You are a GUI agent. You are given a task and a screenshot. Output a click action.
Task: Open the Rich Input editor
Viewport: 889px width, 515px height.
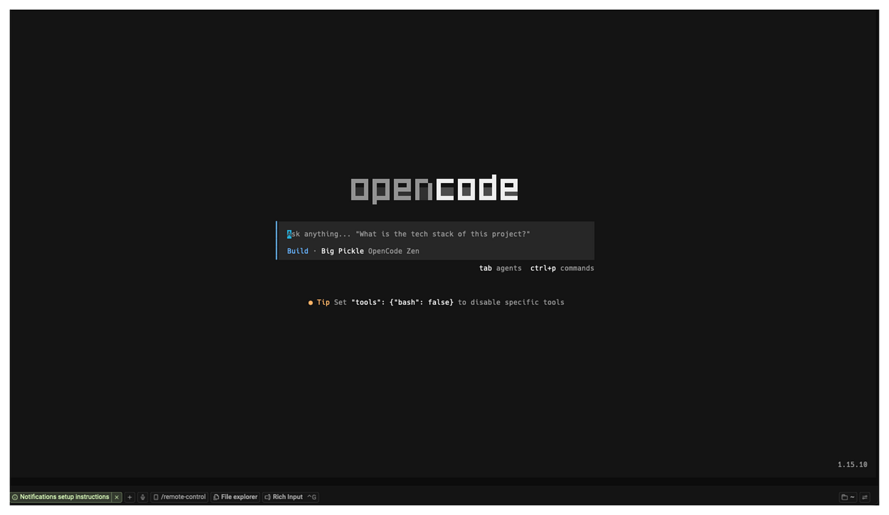coord(290,497)
